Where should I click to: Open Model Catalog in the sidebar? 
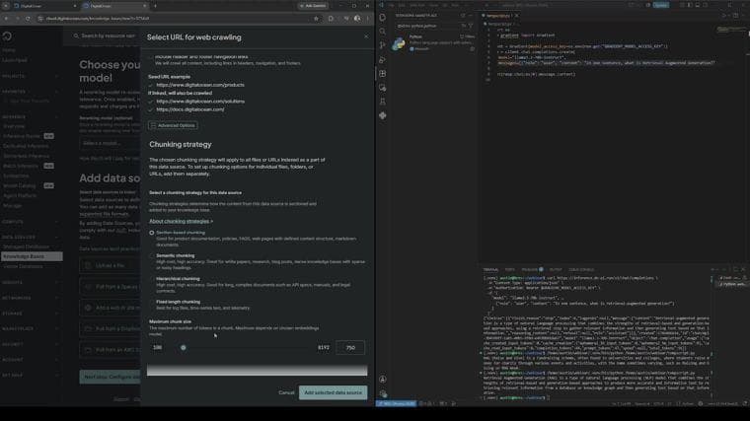tap(20, 185)
